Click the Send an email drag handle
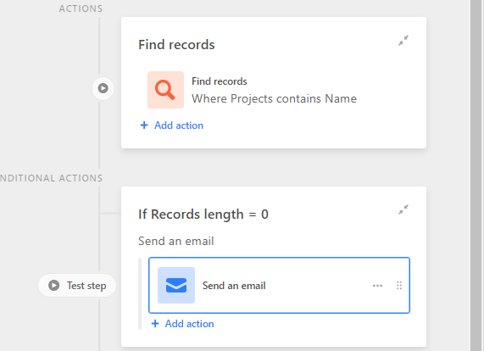 399,285
